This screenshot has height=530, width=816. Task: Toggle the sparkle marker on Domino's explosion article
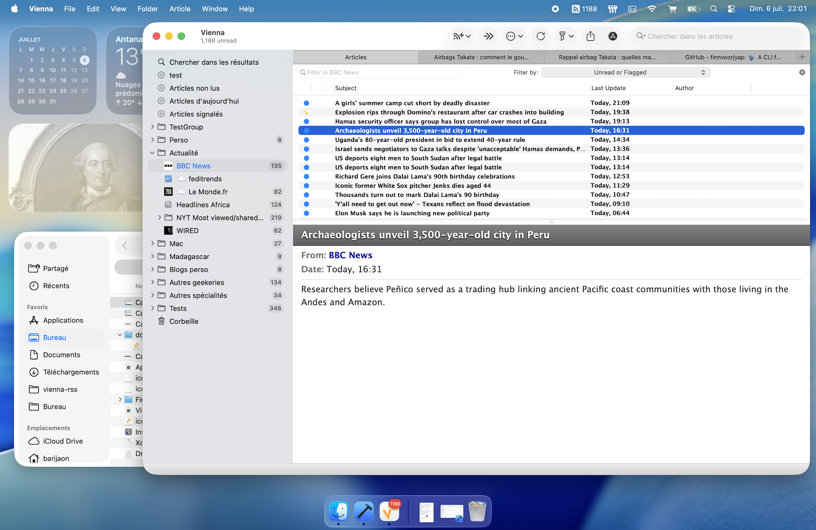point(306,112)
